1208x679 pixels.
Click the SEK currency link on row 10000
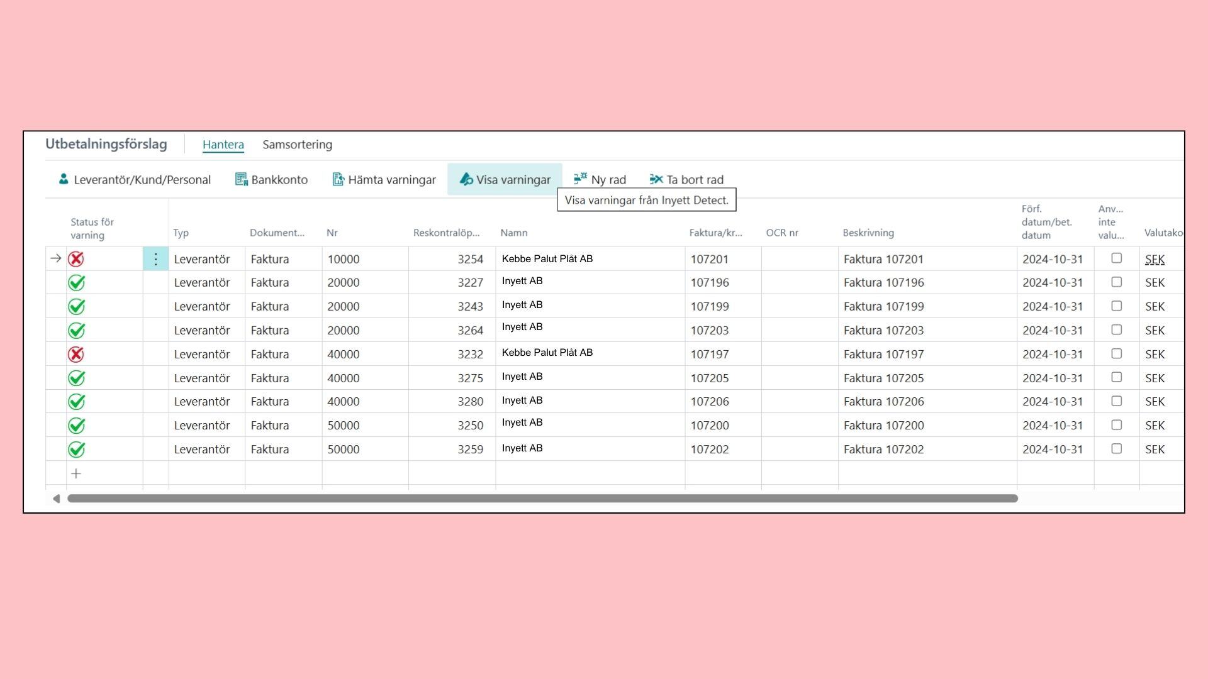click(1154, 258)
